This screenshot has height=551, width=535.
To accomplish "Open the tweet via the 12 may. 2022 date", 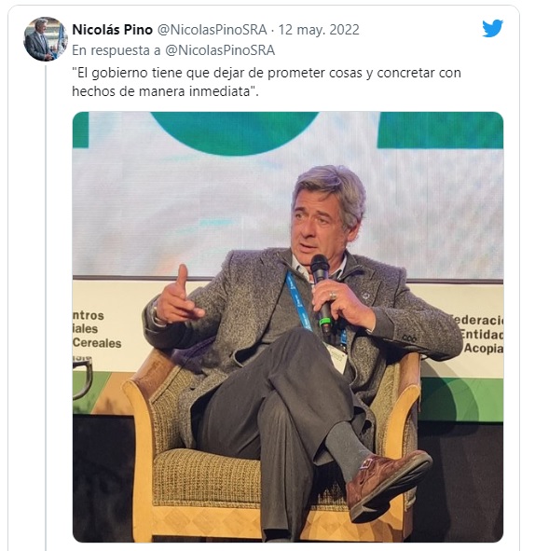I will coord(319,30).
